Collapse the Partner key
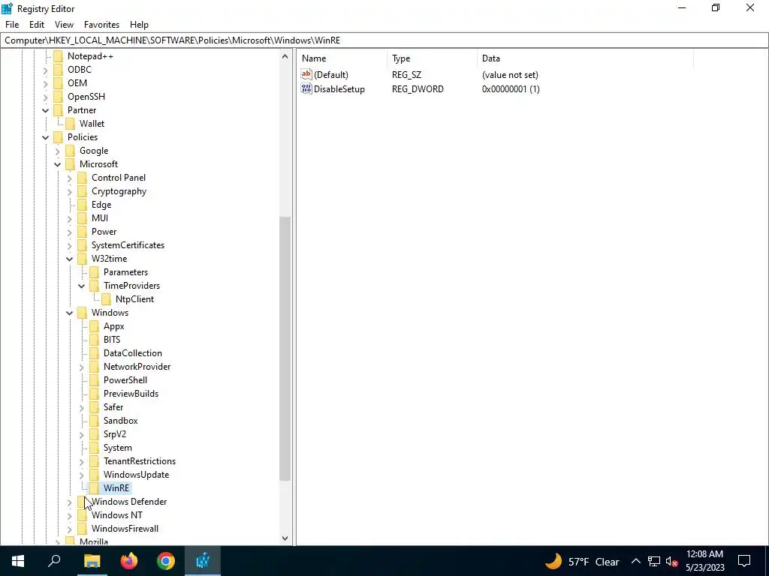Screen dimensions: 769x576 45,110
